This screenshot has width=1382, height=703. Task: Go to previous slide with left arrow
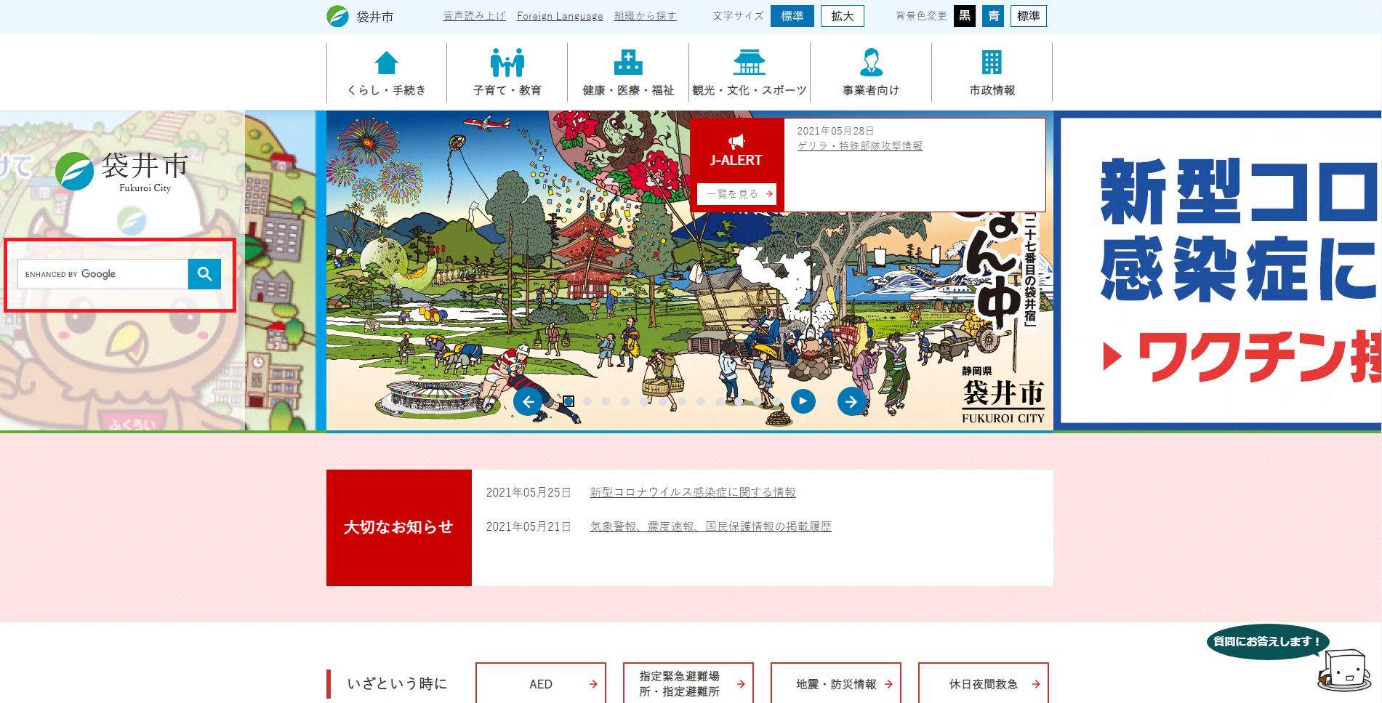528,401
